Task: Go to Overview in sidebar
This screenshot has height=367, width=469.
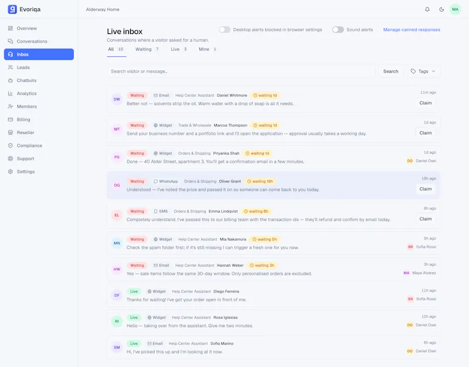Action: (39, 28)
